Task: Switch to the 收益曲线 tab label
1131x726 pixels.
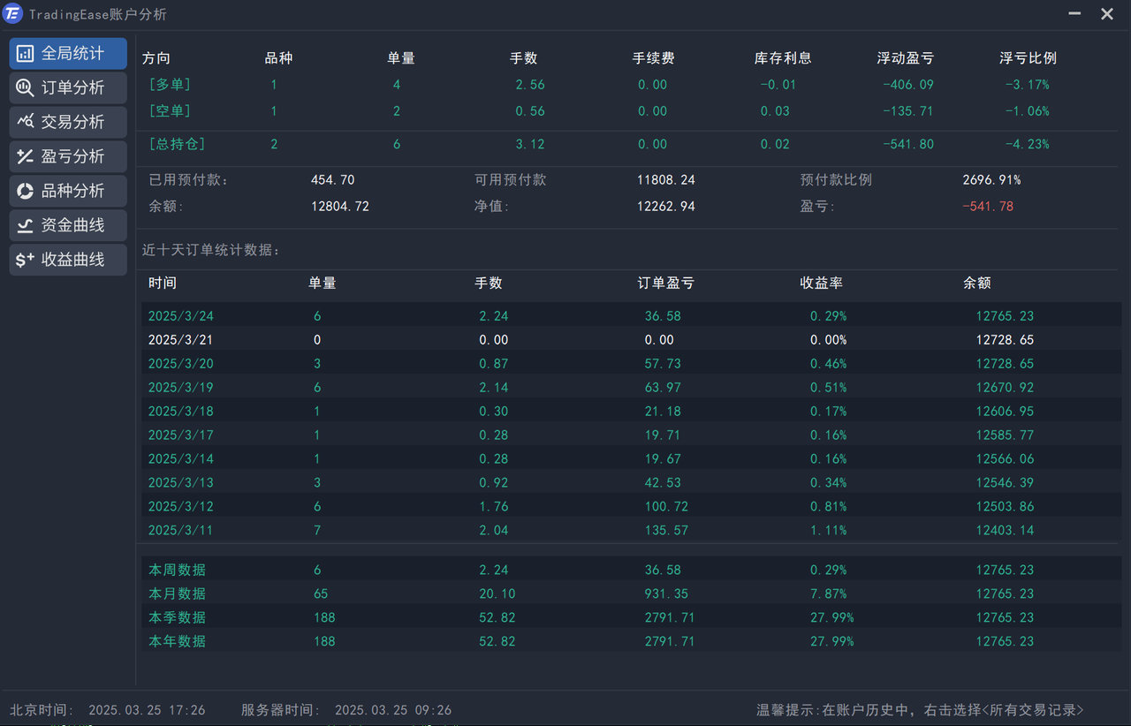Action: click(72, 260)
